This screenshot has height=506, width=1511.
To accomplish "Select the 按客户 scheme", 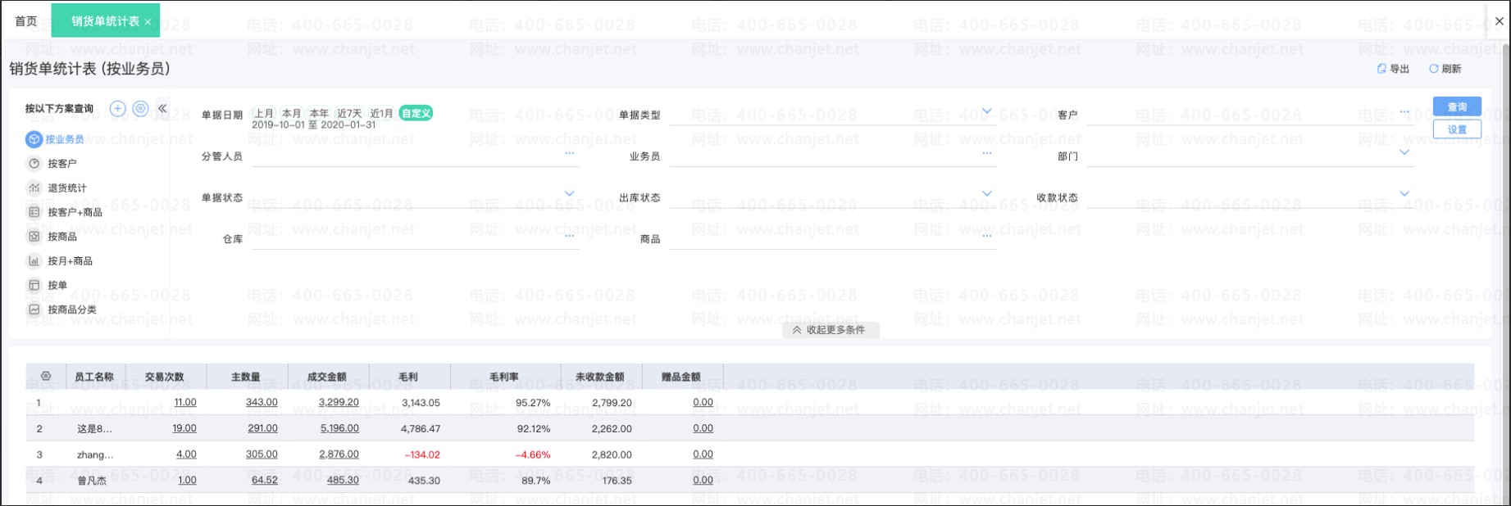I will point(53,164).
